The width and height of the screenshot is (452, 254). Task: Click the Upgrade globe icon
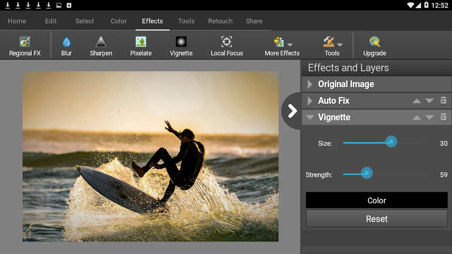click(x=375, y=42)
